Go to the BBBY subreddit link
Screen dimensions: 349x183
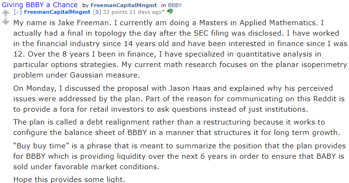[174, 5]
